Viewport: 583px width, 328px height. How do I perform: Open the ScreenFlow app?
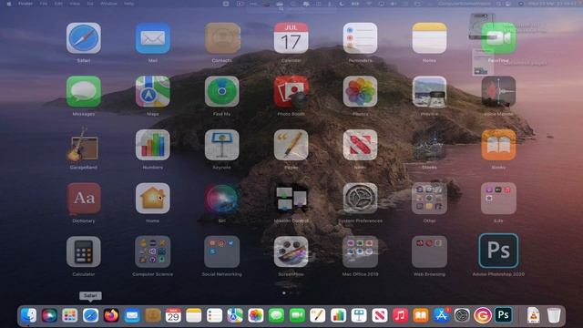tap(291, 251)
